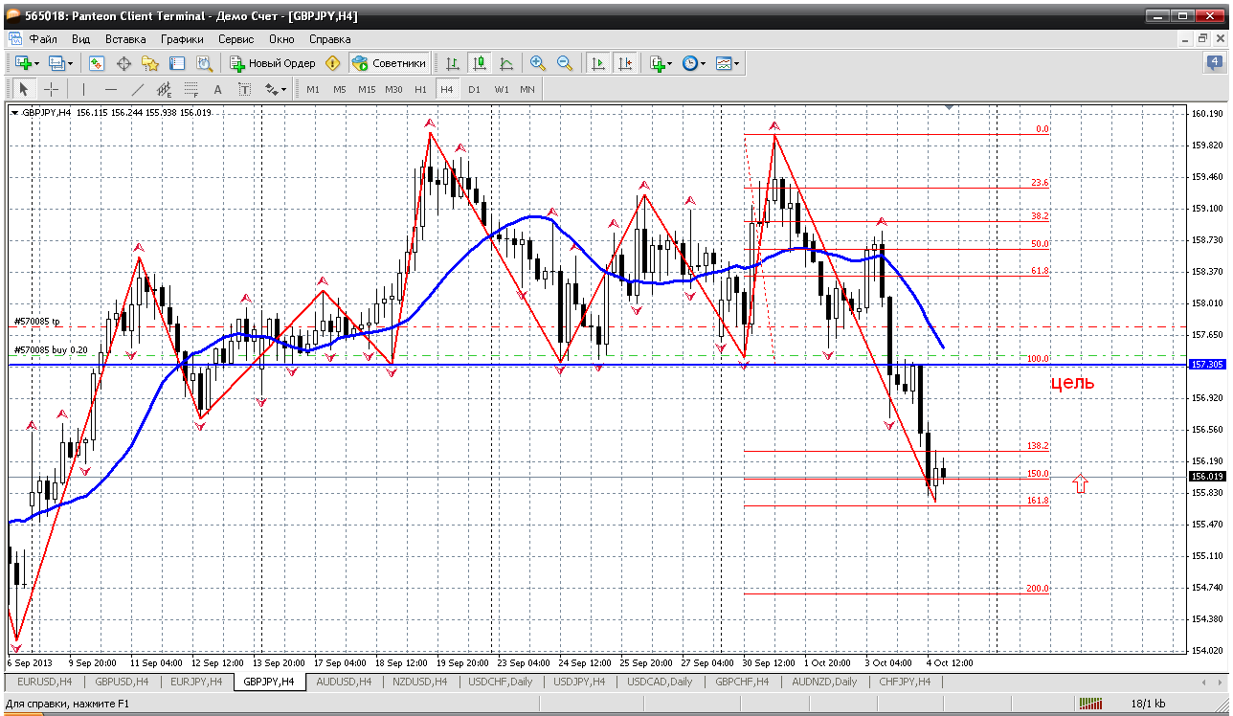Toggle chart auto scroll
Viewport: 1233px width, 716px height.
point(598,63)
